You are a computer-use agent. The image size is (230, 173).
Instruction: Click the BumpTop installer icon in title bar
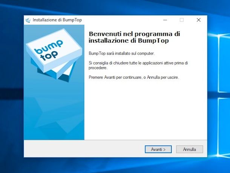[28, 20]
